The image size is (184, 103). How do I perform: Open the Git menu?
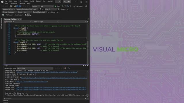[20, 1]
